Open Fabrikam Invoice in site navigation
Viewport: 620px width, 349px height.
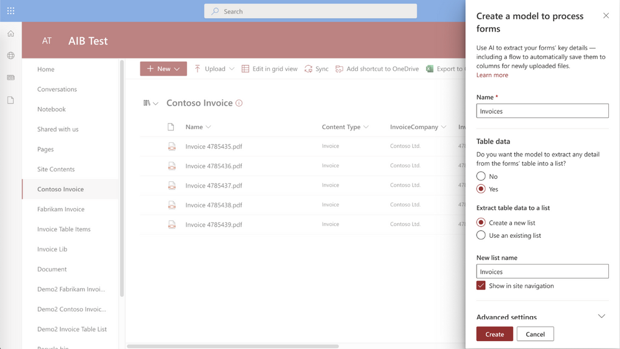tap(61, 209)
